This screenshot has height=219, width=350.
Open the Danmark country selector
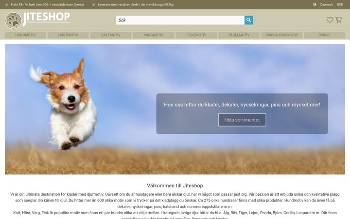(x=326, y=4)
